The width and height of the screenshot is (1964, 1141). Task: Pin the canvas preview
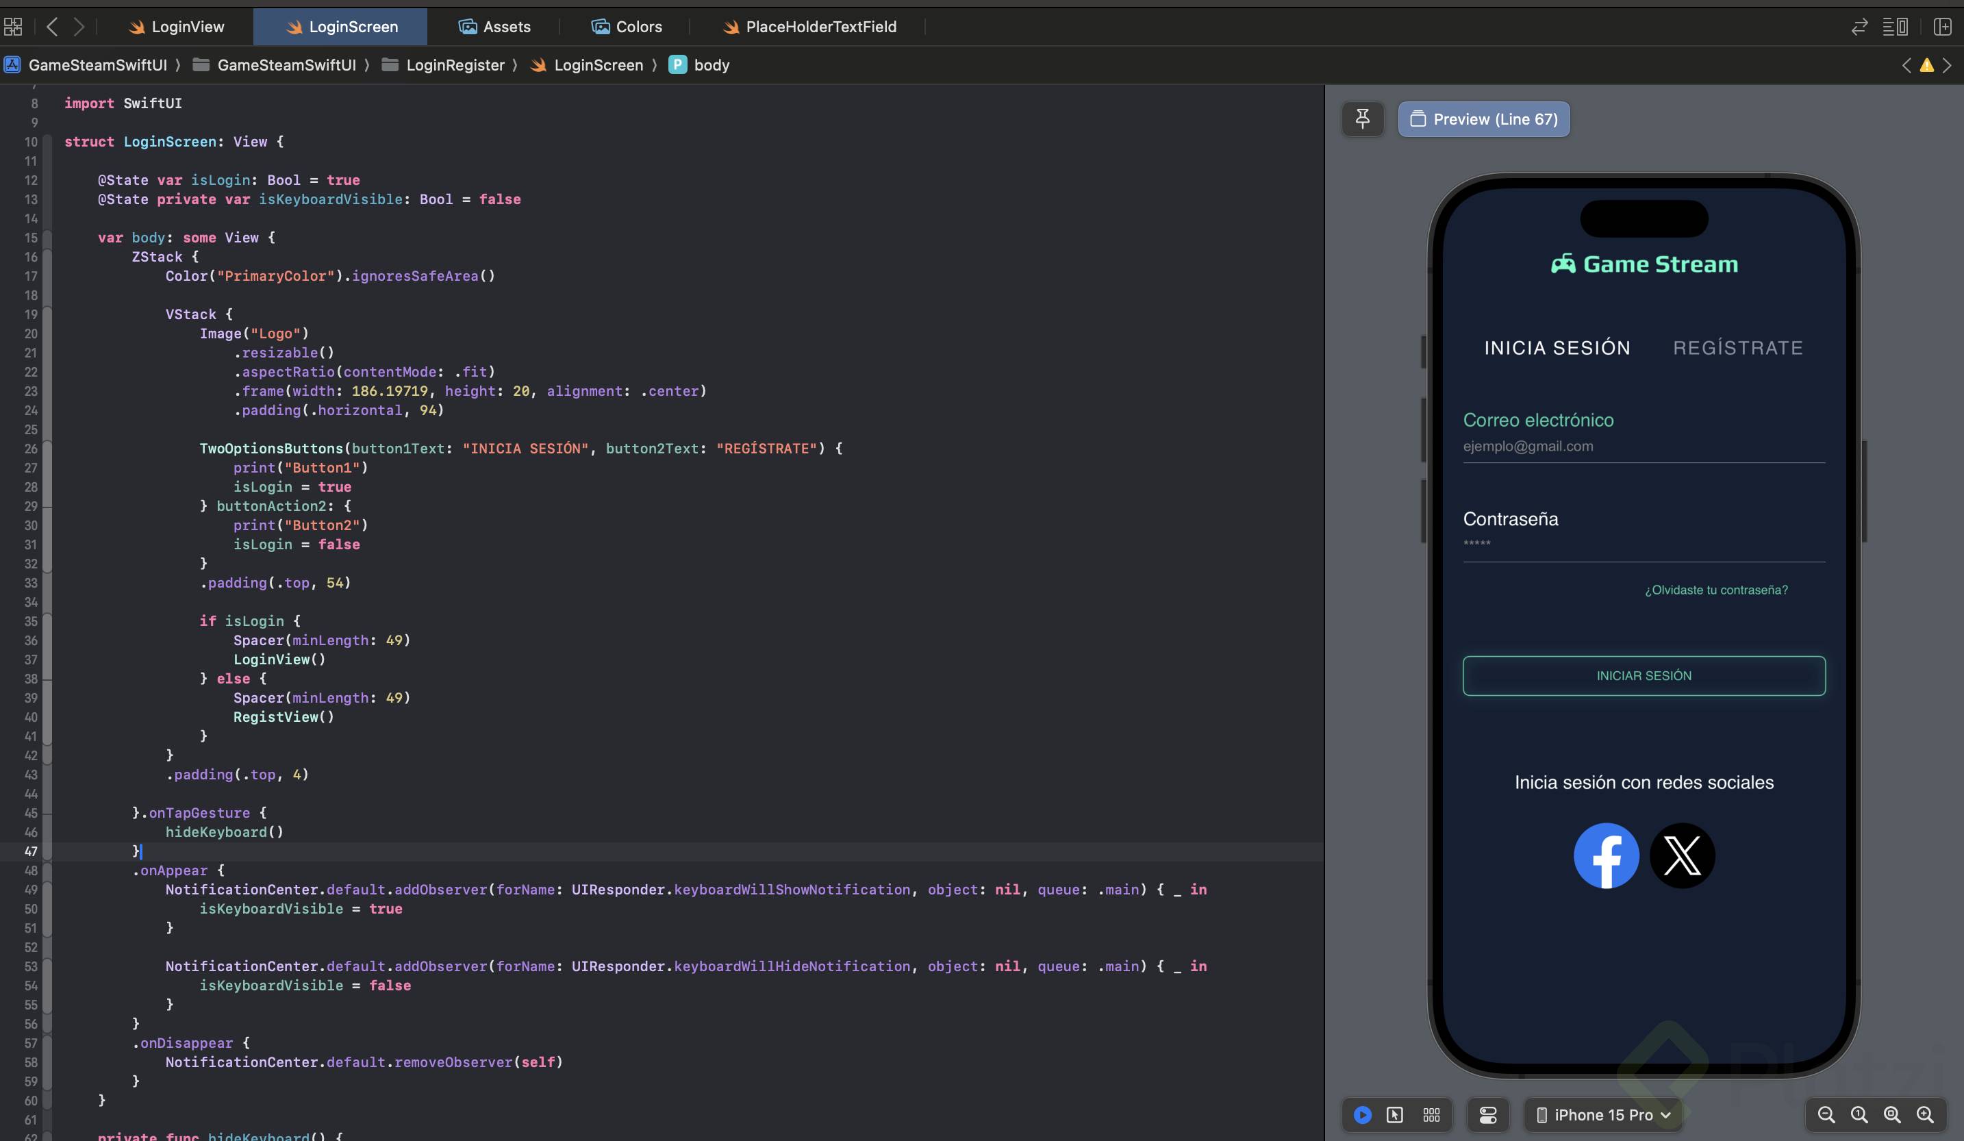click(x=1362, y=119)
